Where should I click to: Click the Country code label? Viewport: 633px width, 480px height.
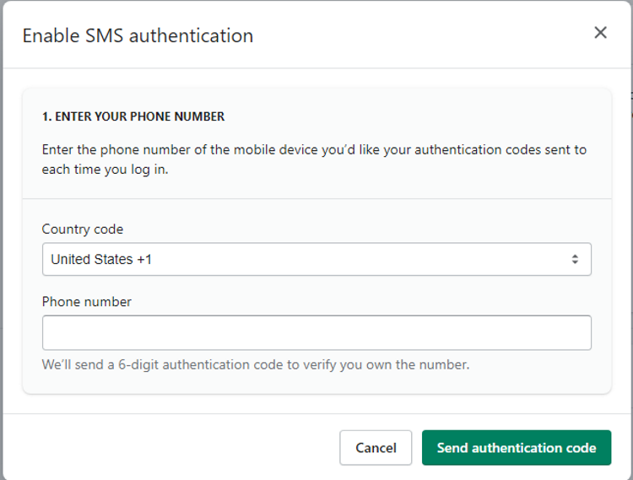tap(83, 229)
